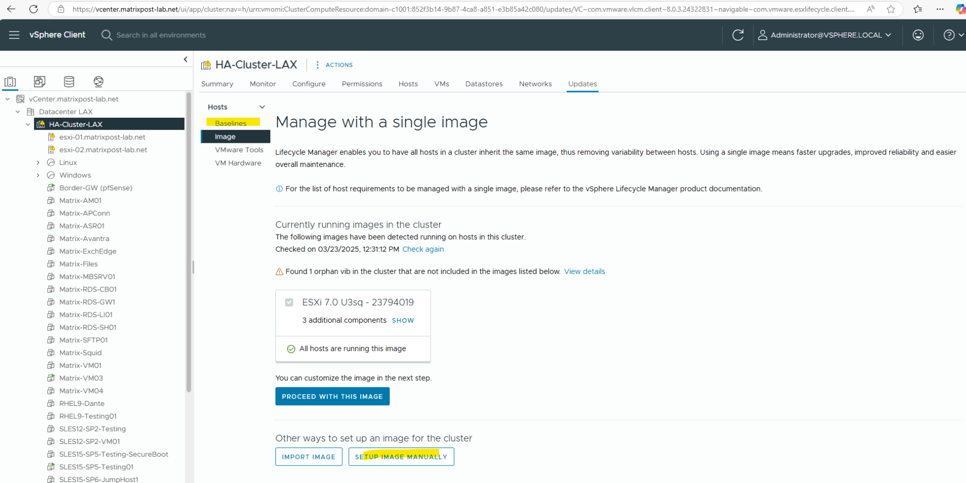Open VM Hardware in the Updates menu
This screenshot has height=483, width=966.
[238, 163]
